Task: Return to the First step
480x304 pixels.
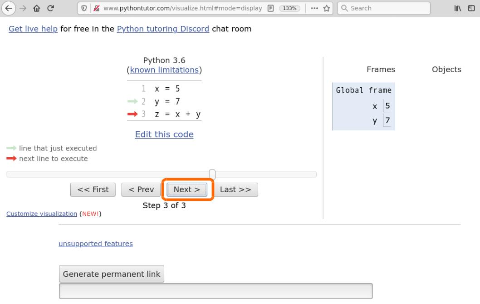Action: pyautogui.click(x=93, y=189)
